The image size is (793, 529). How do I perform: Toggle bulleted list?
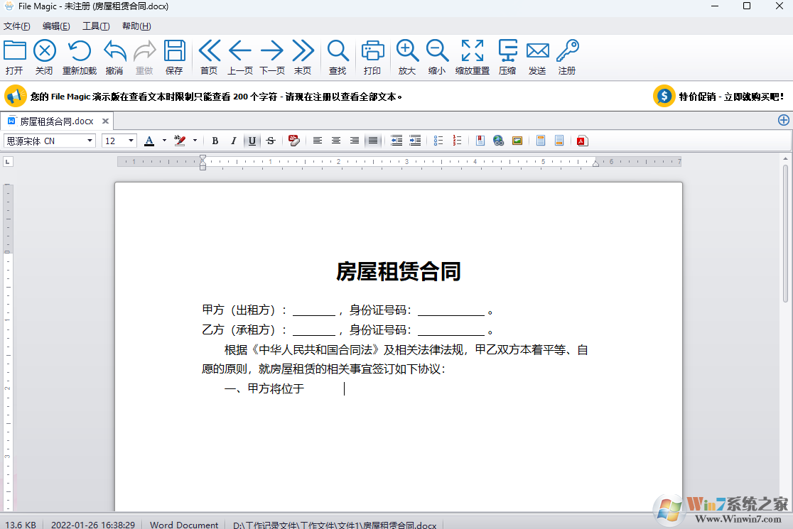tap(438, 141)
